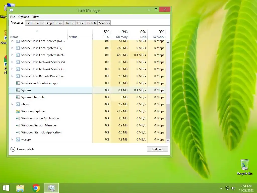
Task: Click the volume speaker tray icon
Action: (x=233, y=188)
